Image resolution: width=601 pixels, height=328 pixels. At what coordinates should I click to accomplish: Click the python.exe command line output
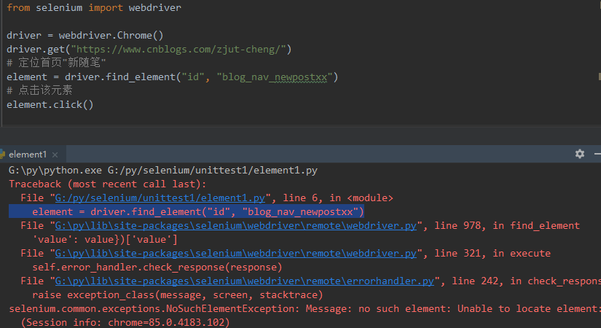pos(163,171)
